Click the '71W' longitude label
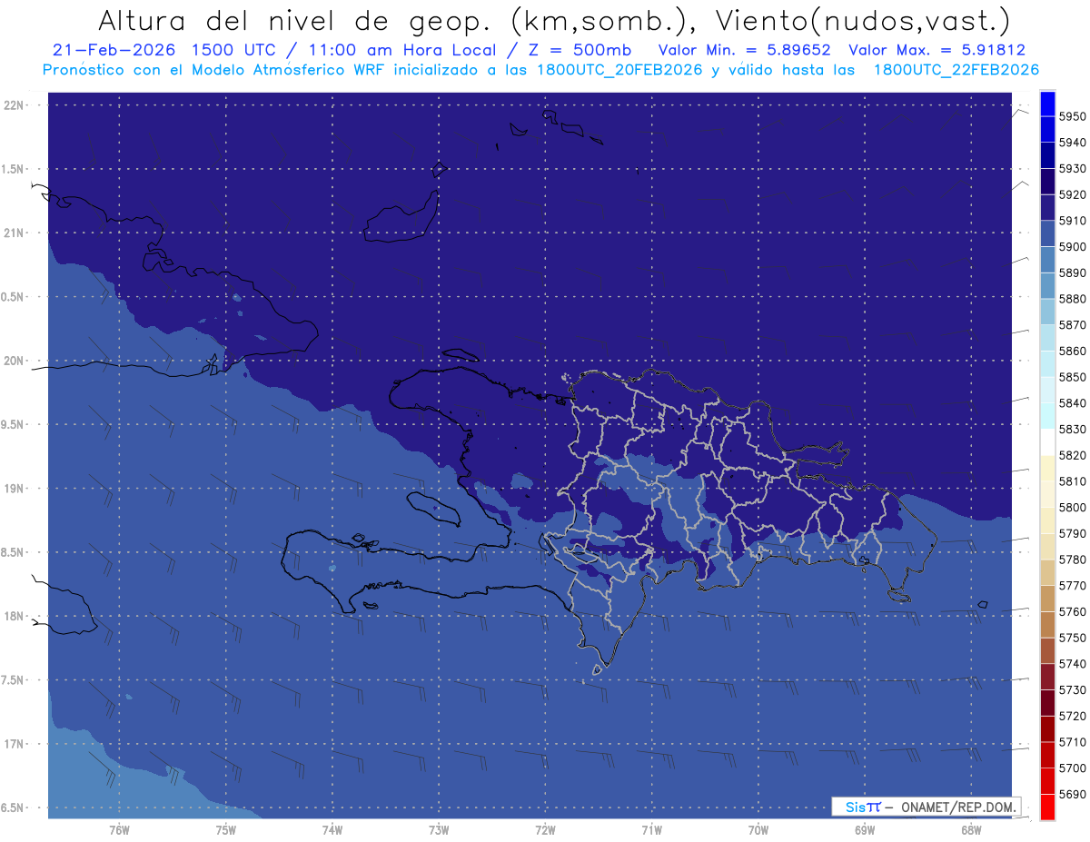 [651, 830]
